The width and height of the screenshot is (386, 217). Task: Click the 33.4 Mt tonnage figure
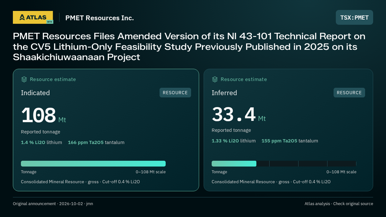tap(239, 114)
